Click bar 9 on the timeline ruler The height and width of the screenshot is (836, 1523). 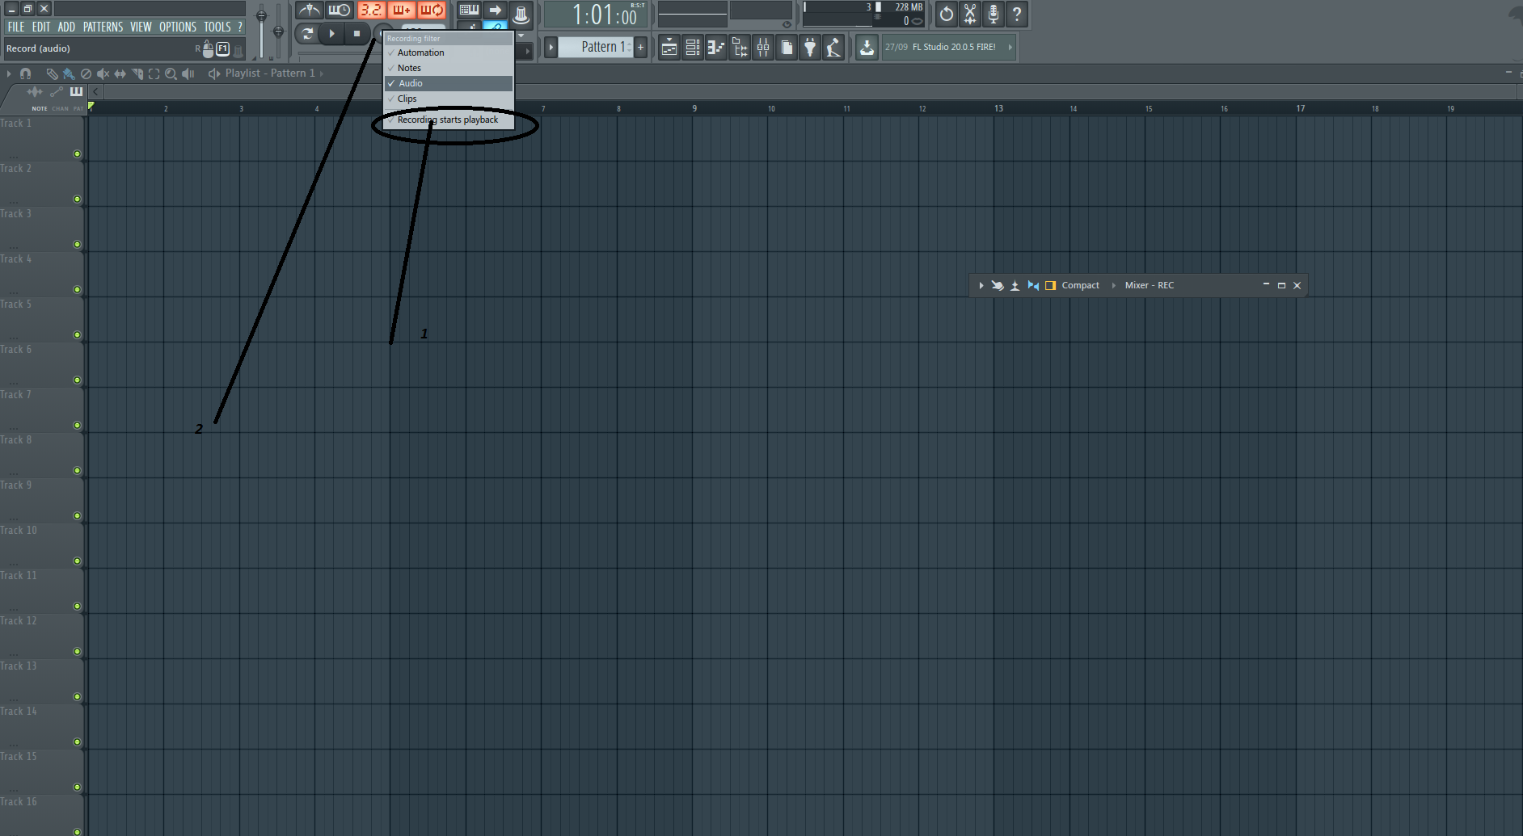pos(694,108)
